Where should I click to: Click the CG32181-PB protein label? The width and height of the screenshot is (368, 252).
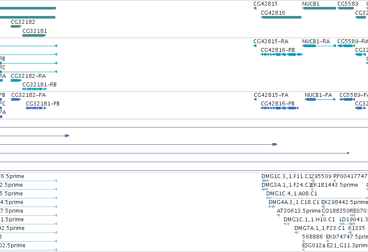43,103
